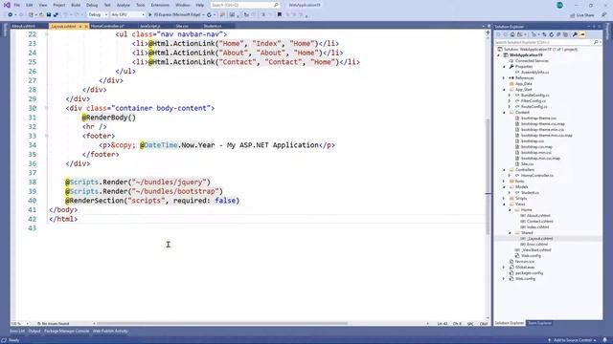The width and height of the screenshot is (613, 344).
Task: Open Web Publish Activity tab
Action: [x=110, y=332]
